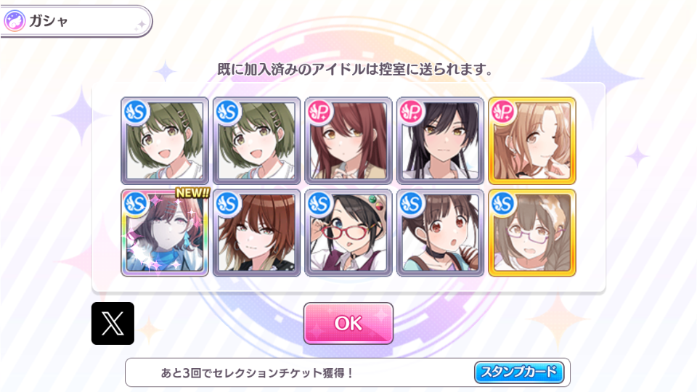Click the ガシャ header icon
The width and height of the screenshot is (697, 392).
pyautogui.click(x=15, y=21)
